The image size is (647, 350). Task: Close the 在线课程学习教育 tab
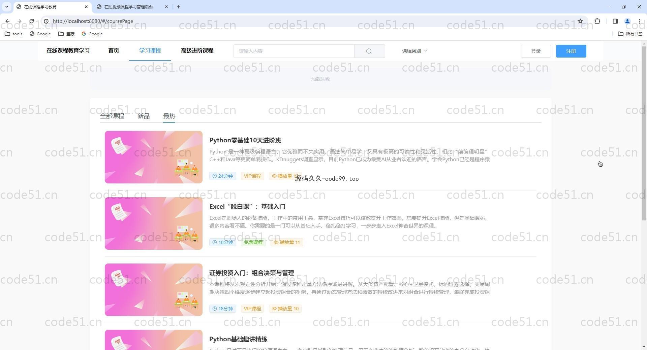[x=86, y=7]
